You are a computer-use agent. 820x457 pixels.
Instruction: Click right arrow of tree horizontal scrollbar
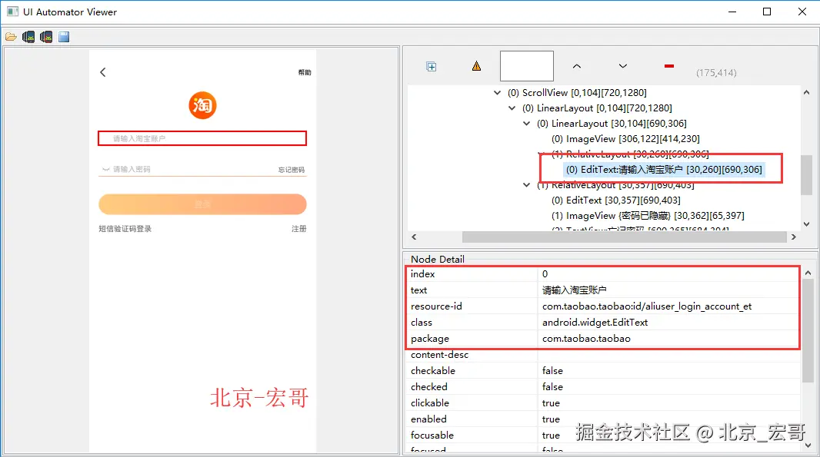794,237
